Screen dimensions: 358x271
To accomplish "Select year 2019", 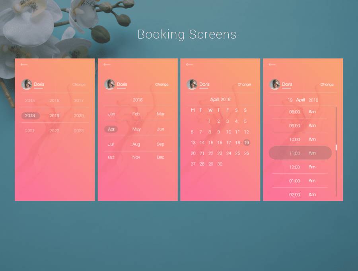I will 54,116.
